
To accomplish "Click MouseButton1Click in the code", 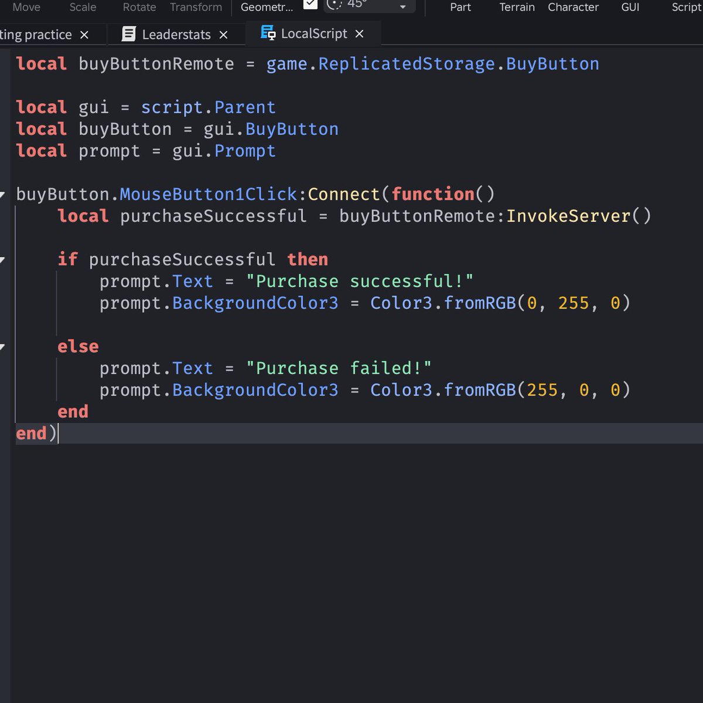I will coord(209,194).
